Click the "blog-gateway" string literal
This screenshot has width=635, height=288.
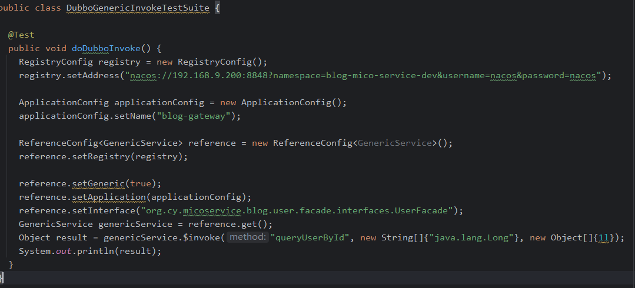tap(193, 116)
